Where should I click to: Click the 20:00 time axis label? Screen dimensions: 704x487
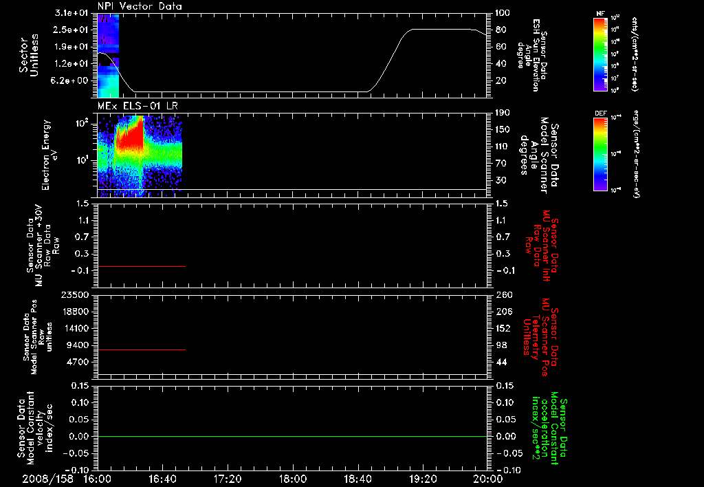tap(488, 479)
